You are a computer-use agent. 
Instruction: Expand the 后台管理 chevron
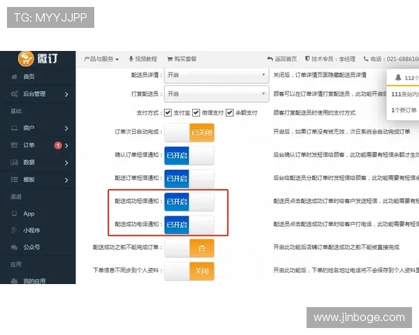tap(66, 94)
